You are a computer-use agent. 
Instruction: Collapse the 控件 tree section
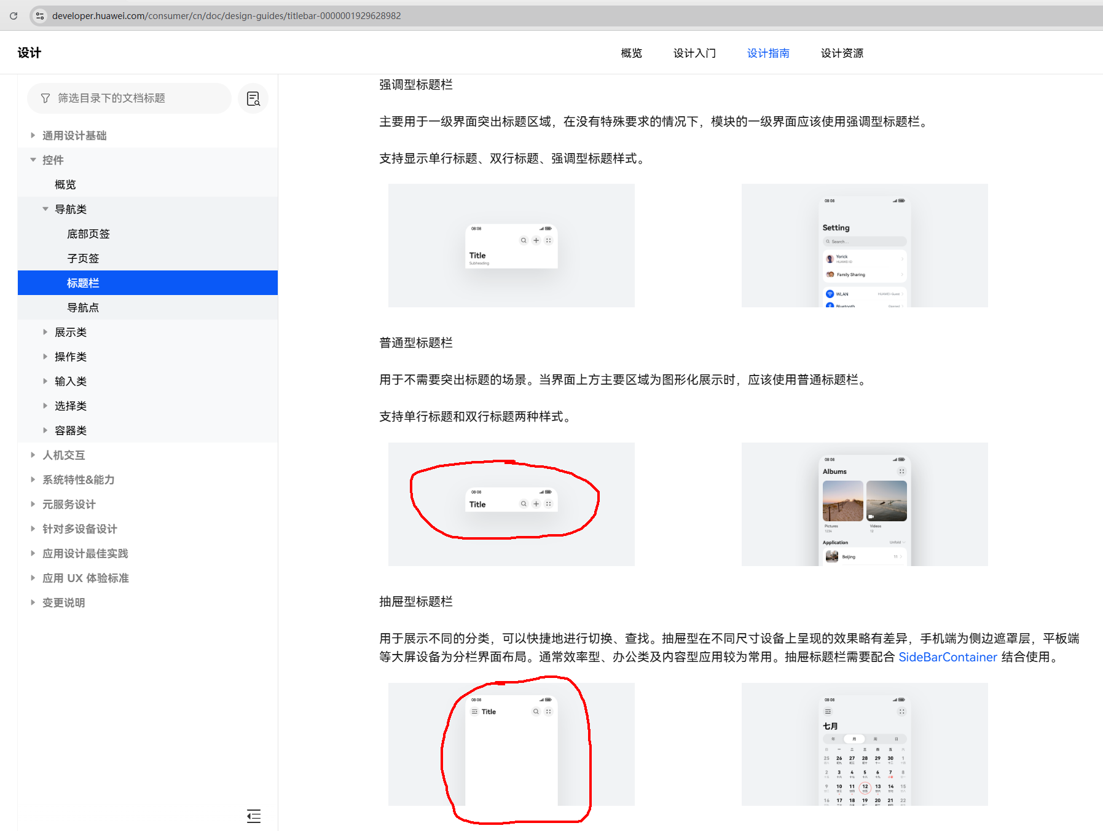click(x=33, y=160)
